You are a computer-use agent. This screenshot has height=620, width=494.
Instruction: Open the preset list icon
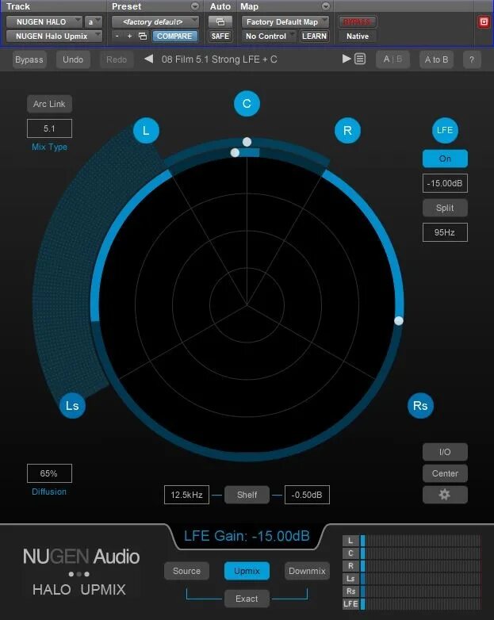[x=360, y=59]
